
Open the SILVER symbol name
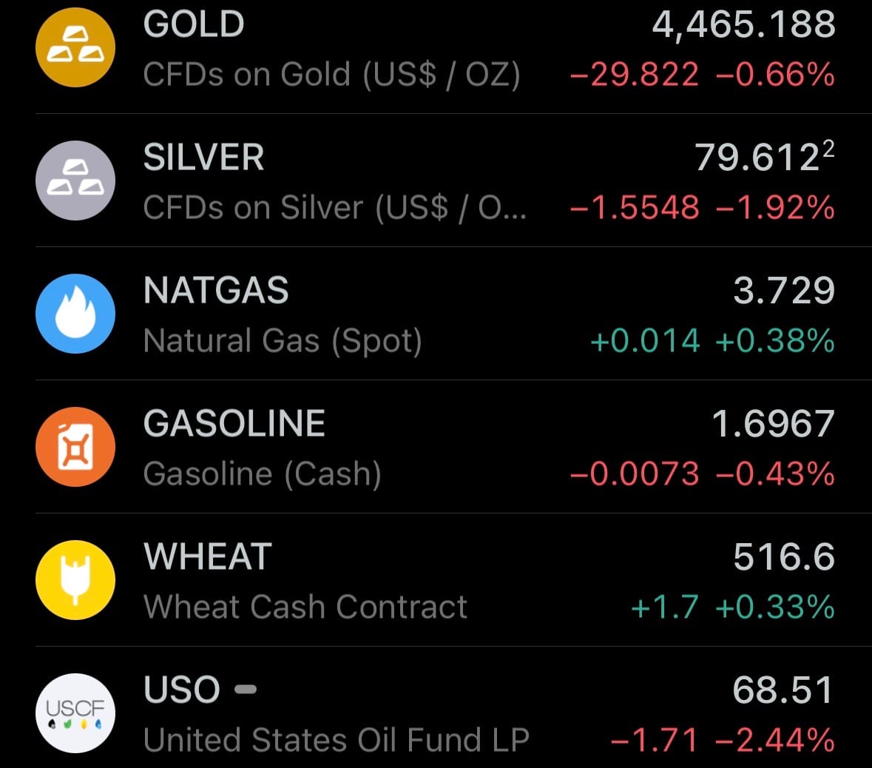[203, 158]
